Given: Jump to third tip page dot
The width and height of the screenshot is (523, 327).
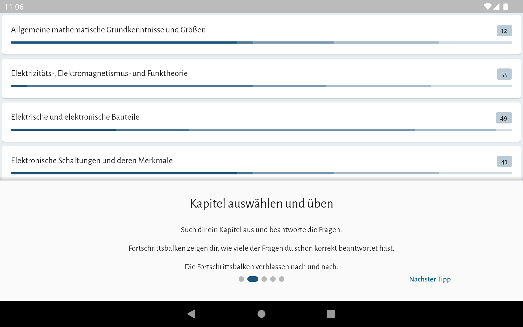Looking at the screenshot, I should 264,279.
